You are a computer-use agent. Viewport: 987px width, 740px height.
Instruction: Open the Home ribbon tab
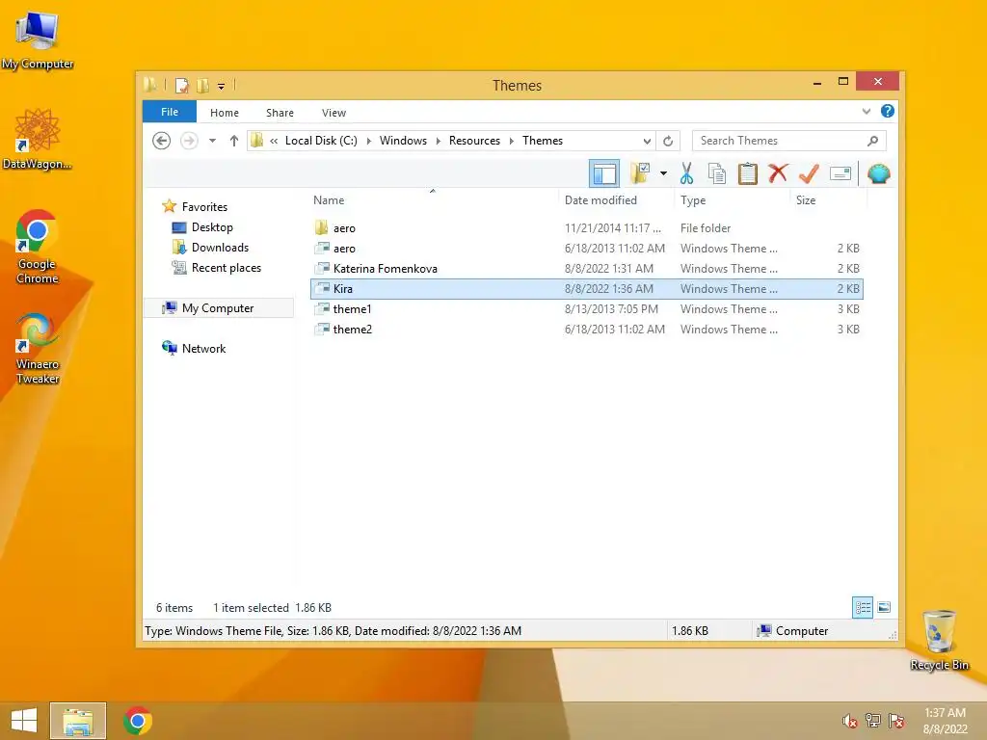coord(224,113)
